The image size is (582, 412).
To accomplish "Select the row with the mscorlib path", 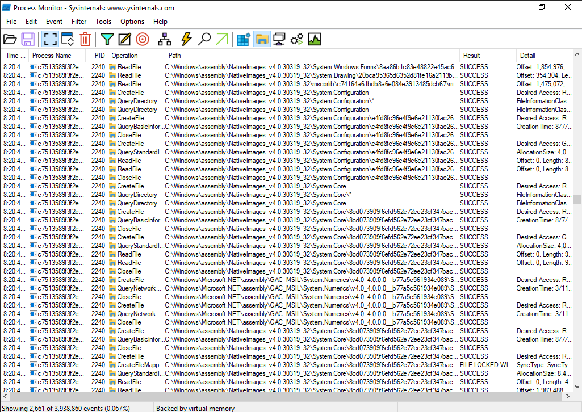I will (x=287, y=84).
